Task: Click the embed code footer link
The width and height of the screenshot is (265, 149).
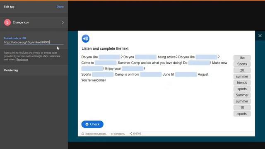Action: coord(118,134)
